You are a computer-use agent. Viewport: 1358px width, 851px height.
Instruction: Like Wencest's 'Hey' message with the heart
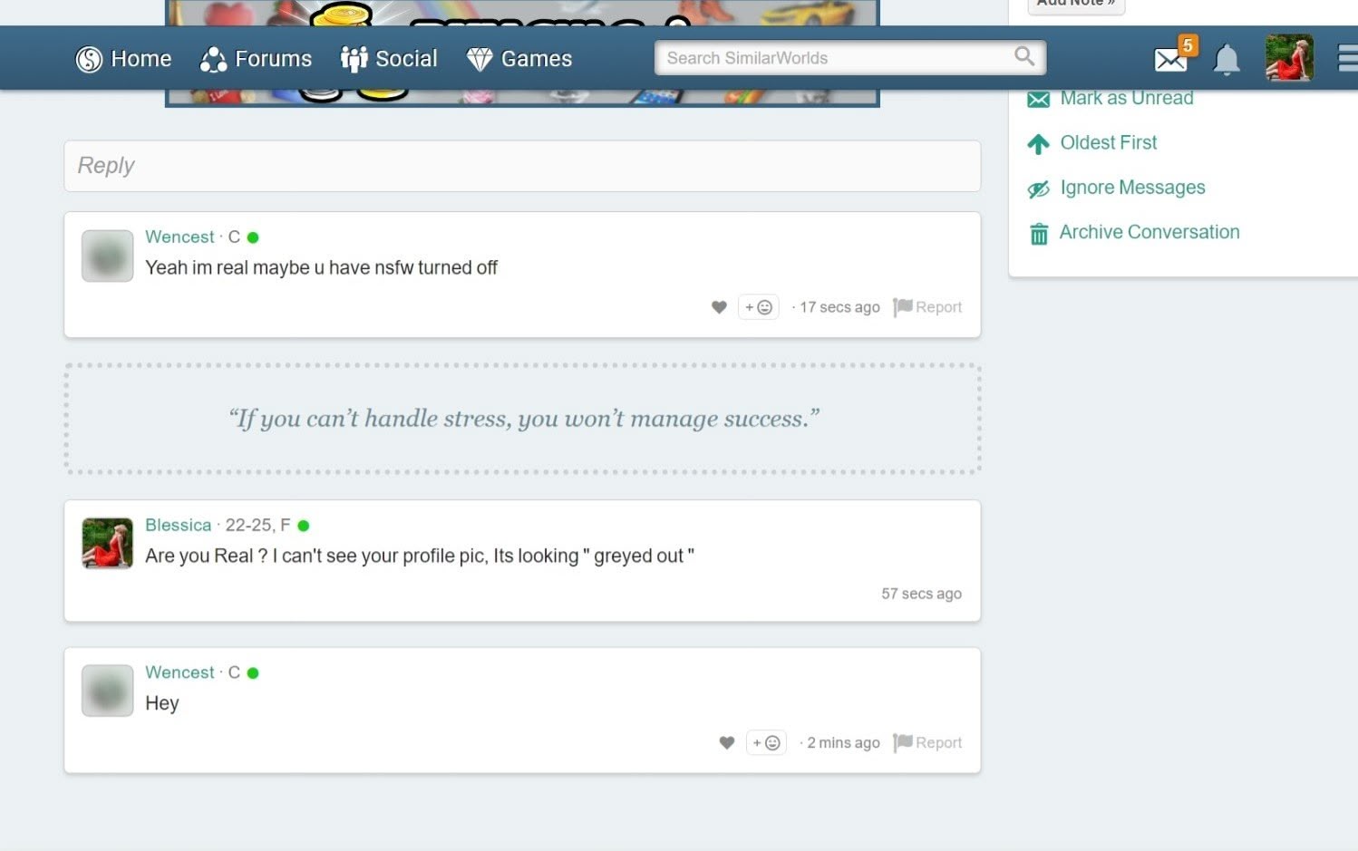point(726,742)
